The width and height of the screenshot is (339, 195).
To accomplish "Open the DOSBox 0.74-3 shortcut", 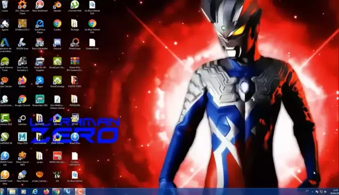I will 22,24.
